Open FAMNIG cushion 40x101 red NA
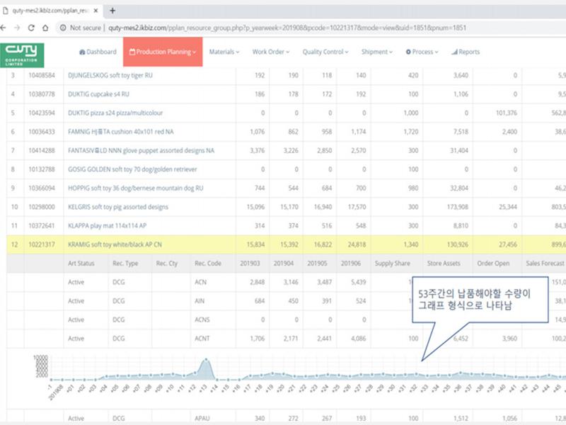 120,132
